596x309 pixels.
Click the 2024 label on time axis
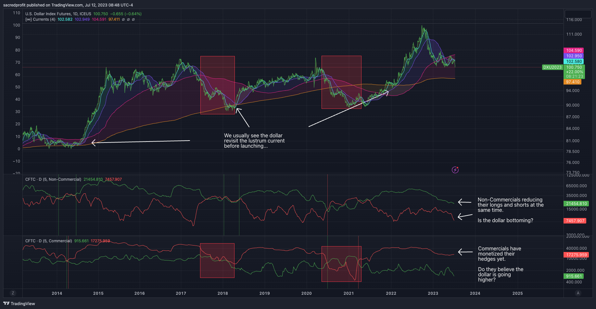[x=475, y=293]
